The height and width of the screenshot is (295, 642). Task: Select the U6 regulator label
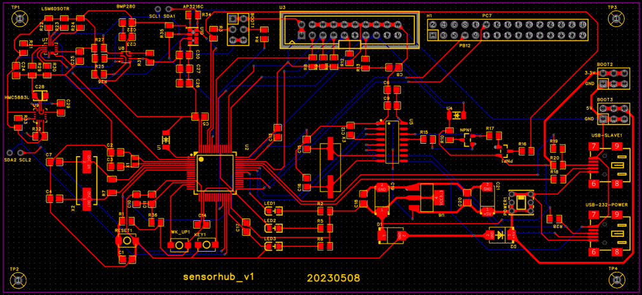441,215
